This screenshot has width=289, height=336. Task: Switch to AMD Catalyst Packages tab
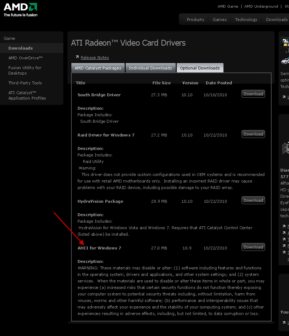tap(98, 68)
